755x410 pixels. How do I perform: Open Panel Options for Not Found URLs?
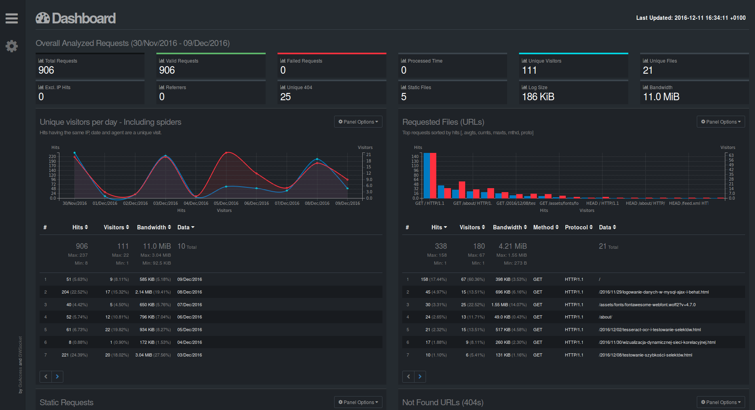(x=721, y=402)
